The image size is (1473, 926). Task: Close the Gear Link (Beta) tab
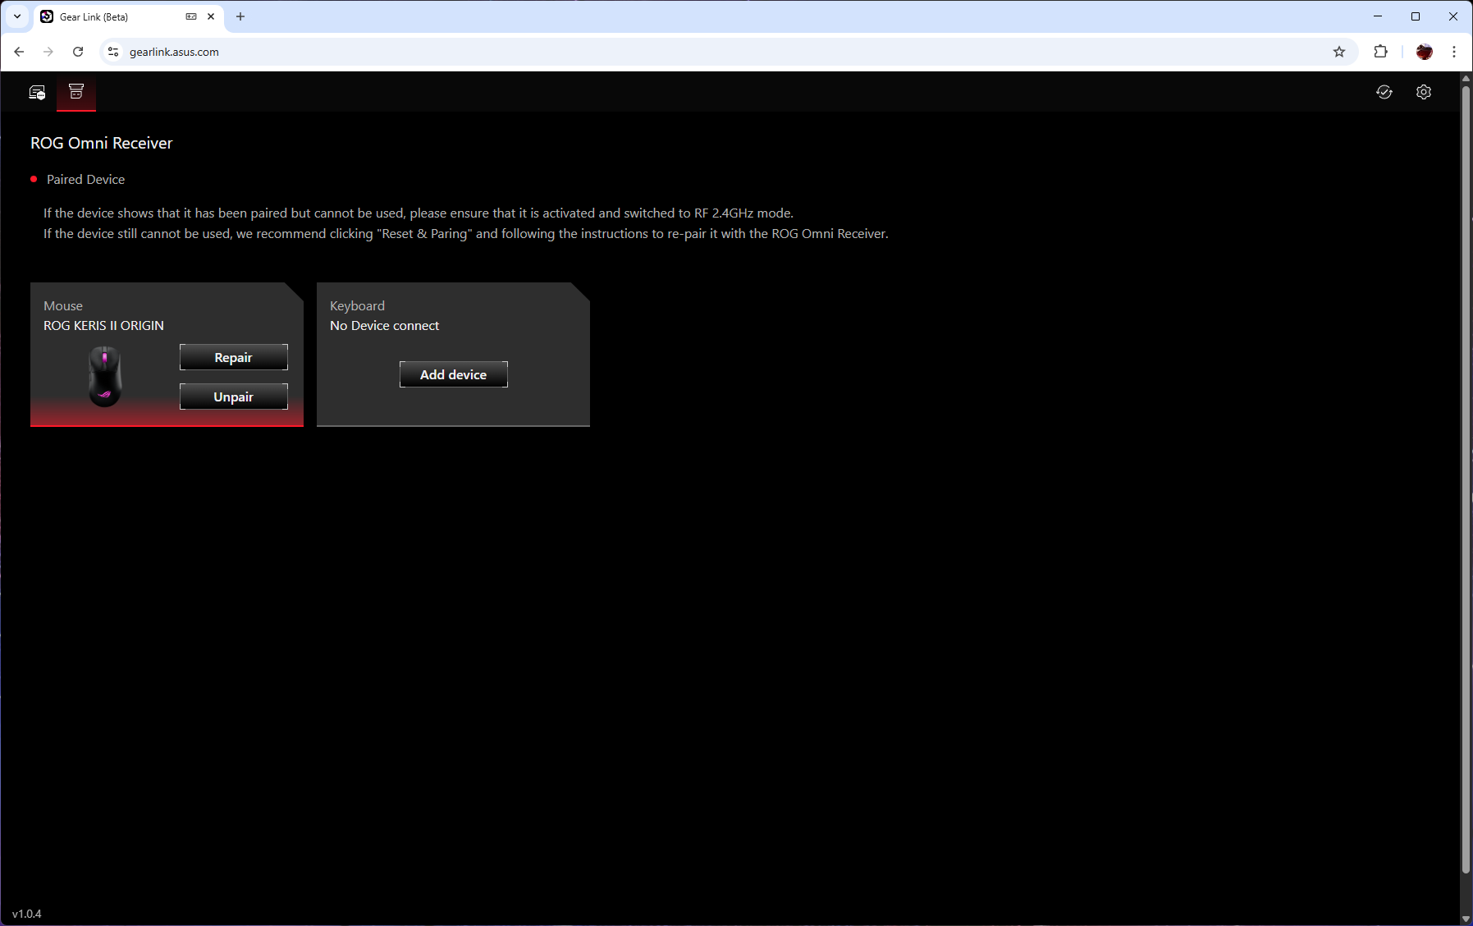click(x=211, y=16)
